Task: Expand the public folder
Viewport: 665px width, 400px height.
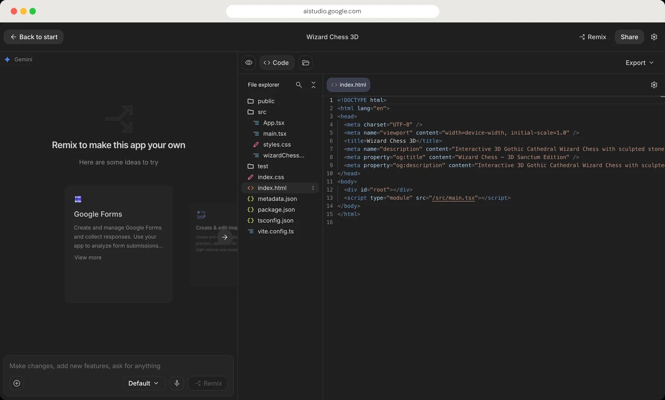Action: click(280, 101)
